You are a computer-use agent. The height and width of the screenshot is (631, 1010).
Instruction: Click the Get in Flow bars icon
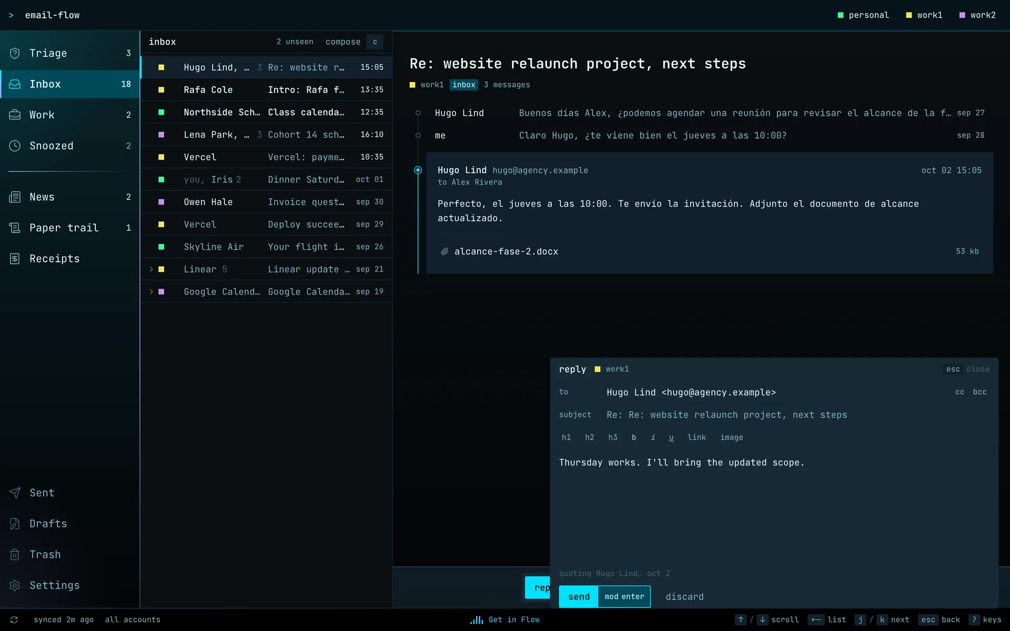(477, 620)
